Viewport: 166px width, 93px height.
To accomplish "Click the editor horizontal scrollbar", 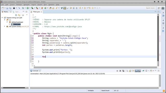I will [x=95, y=67].
